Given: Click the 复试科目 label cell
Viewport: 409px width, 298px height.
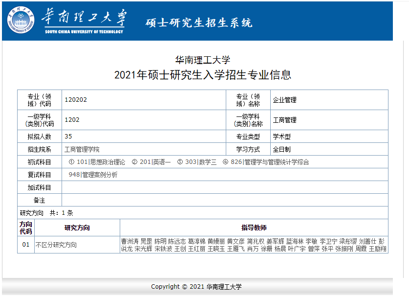Looking at the screenshot, I should click(40, 175).
